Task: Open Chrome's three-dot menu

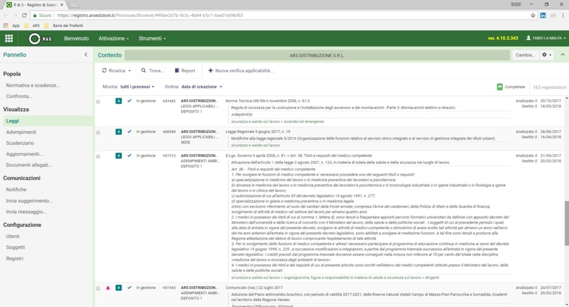Action: (563, 15)
